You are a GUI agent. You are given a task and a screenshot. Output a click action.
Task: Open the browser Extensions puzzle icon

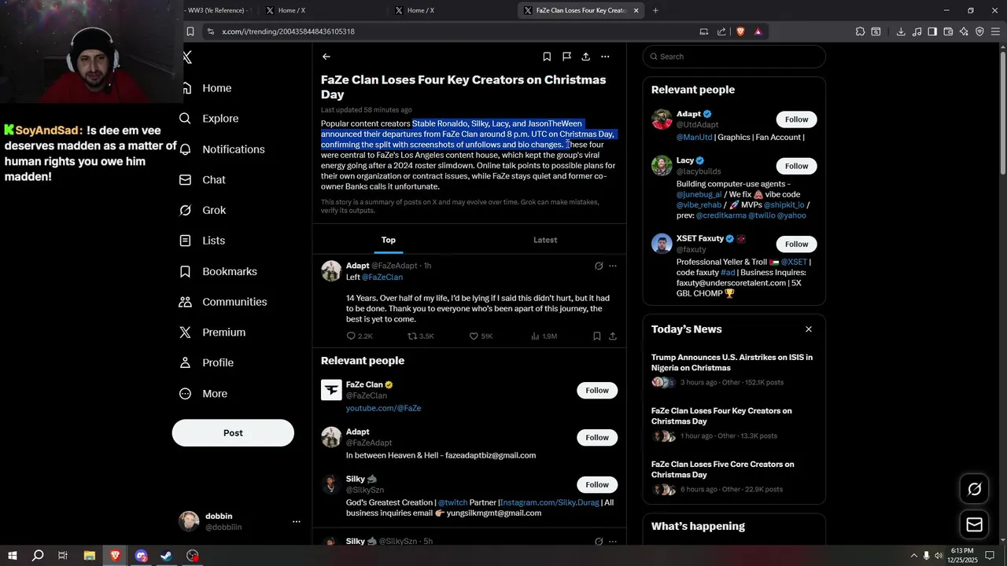860,31
